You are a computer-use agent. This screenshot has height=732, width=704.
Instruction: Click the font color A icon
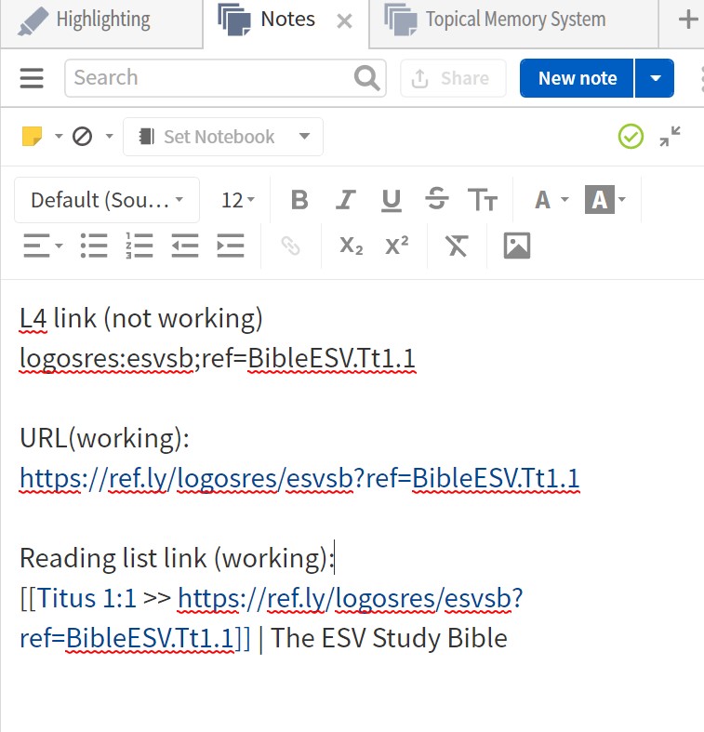pyautogui.click(x=542, y=200)
